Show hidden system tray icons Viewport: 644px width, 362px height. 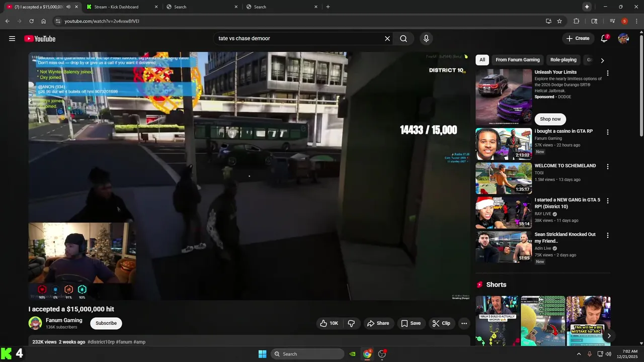point(579,354)
